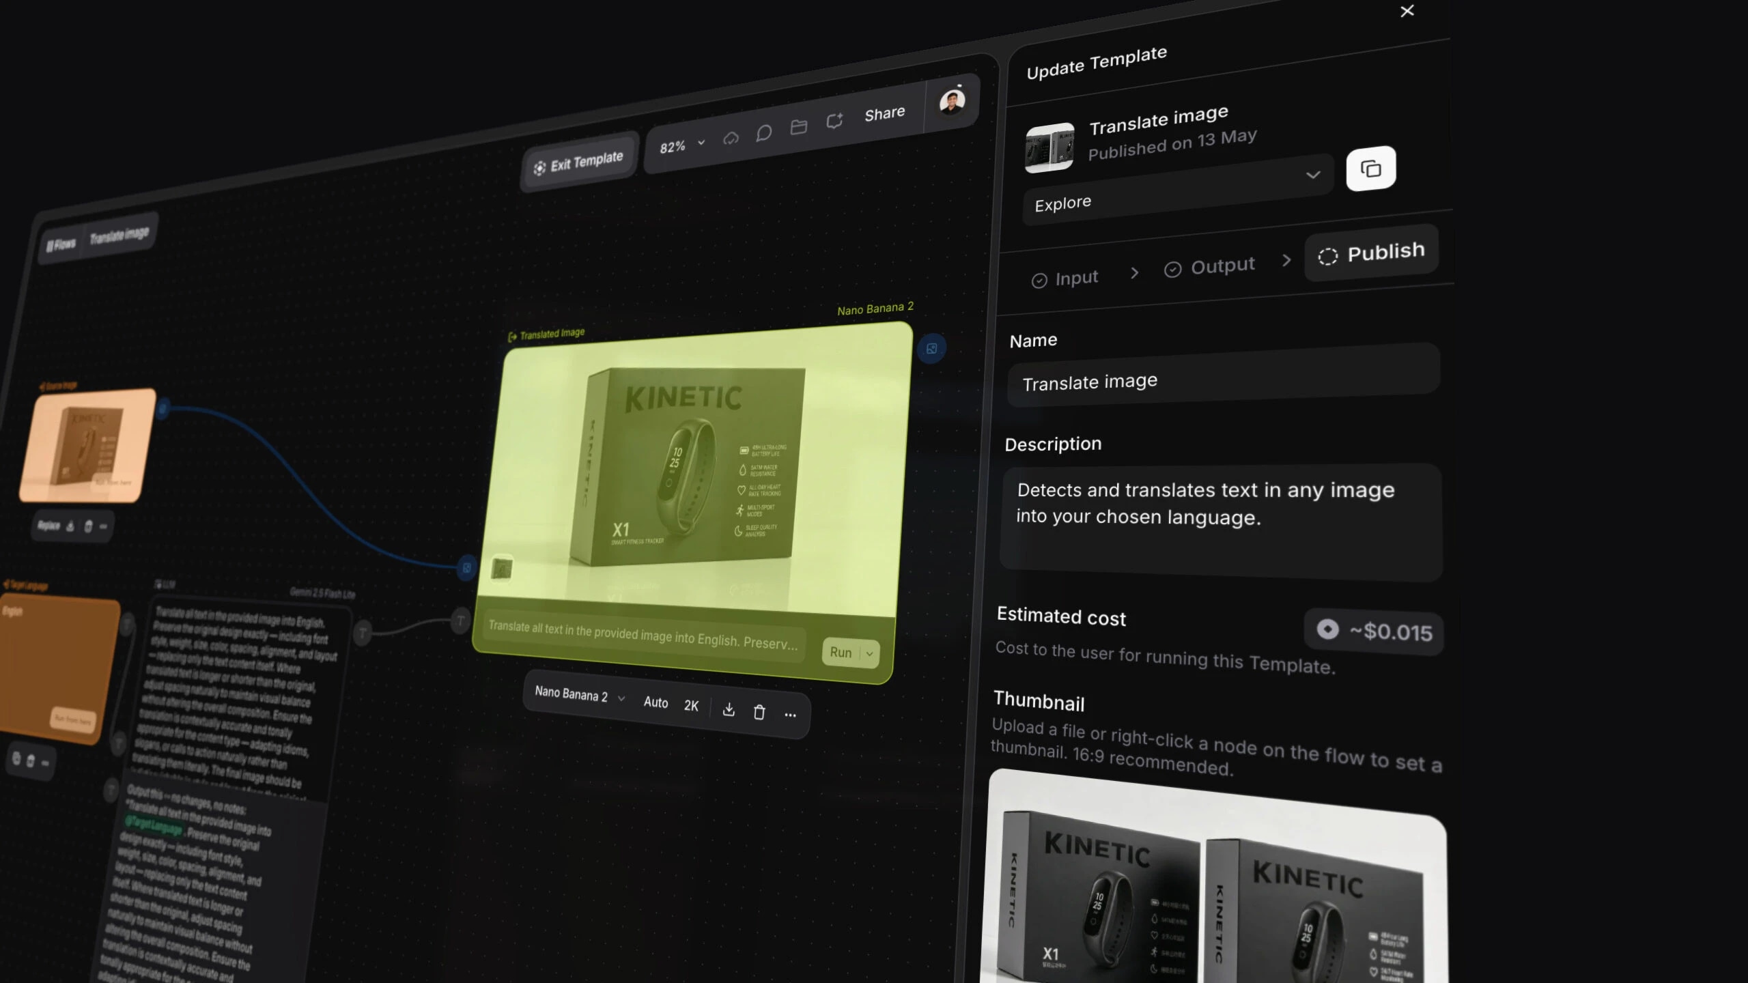Edit the Description text area
Screen dimensions: 1748x983
point(1221,522)
